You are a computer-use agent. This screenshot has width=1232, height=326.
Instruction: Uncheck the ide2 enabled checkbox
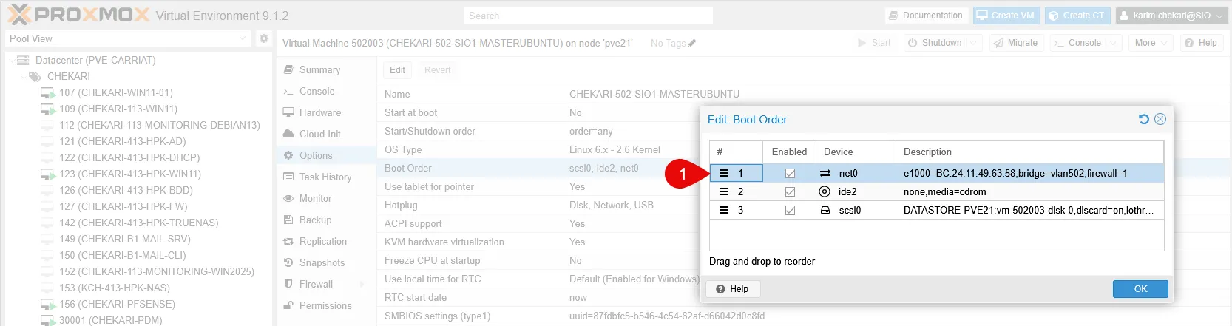pyautogui.click(x=790, y=191)
